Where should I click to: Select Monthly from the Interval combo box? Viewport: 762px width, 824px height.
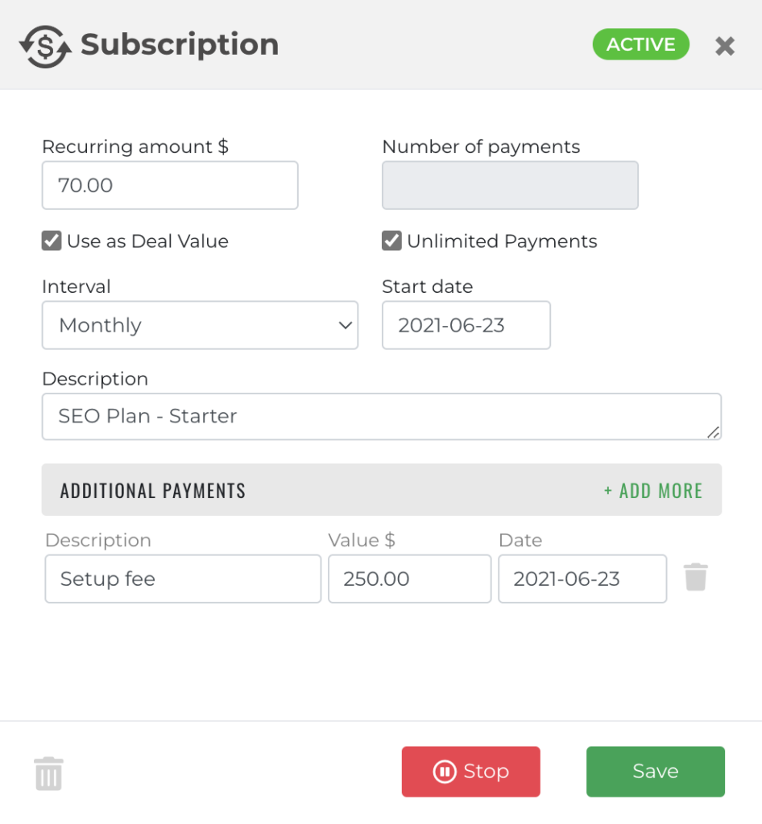point(200,325)
